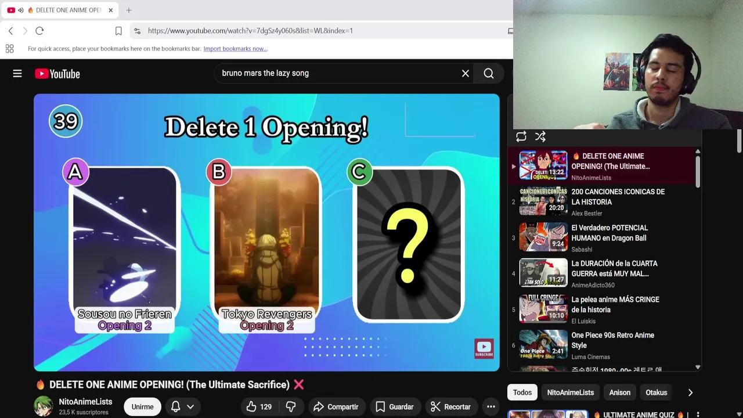Click Guardar to save video
Screen dimensions: 743x418
click(x=395, y=407)
